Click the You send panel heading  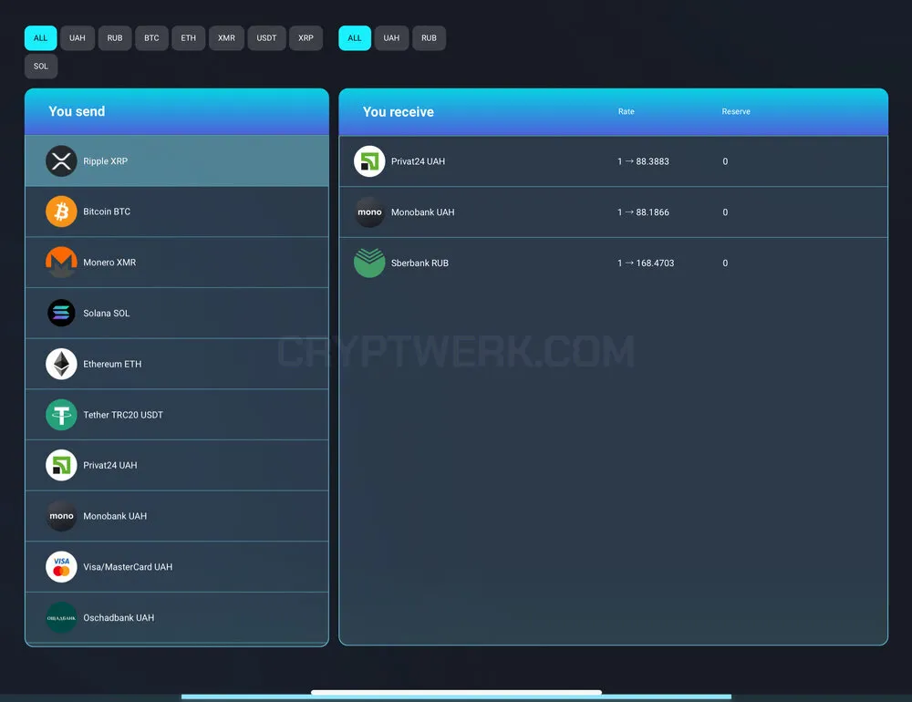(x=77, y=111)
